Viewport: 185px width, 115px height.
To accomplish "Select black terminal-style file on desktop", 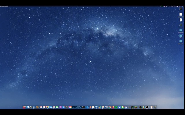I will tap(181, 9).
